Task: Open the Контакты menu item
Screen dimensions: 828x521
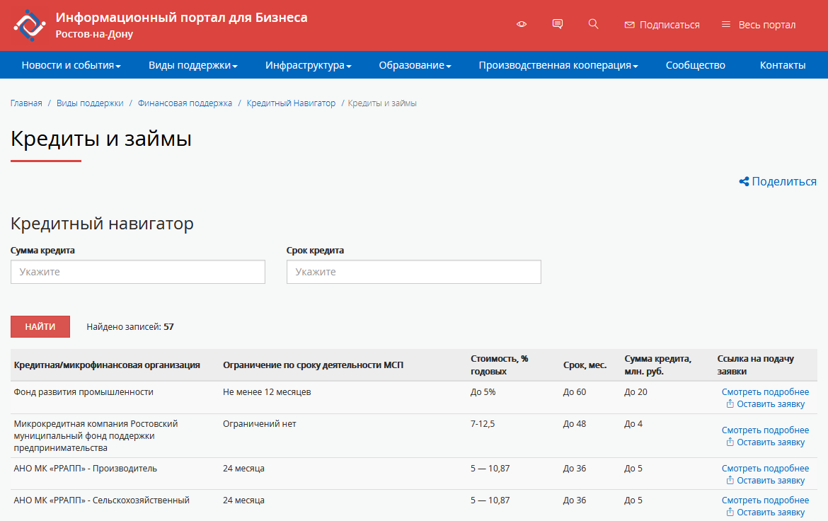Action: point(783,65)
